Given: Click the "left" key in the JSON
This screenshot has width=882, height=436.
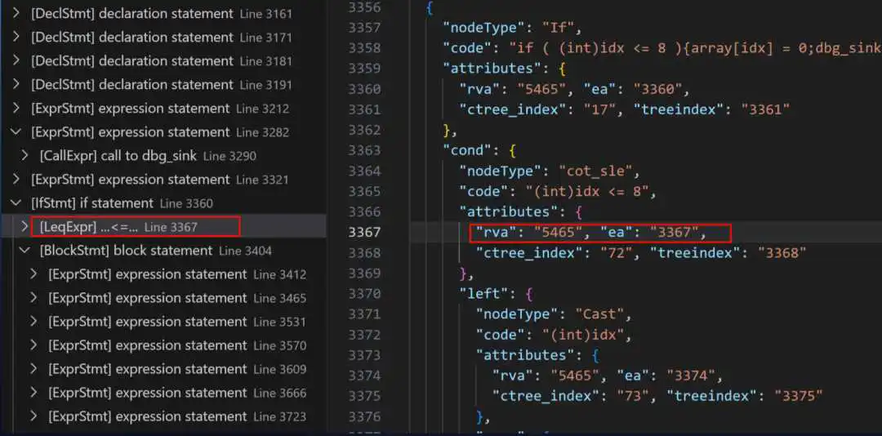Looking at the screenshot, I should tap(483, 294).
